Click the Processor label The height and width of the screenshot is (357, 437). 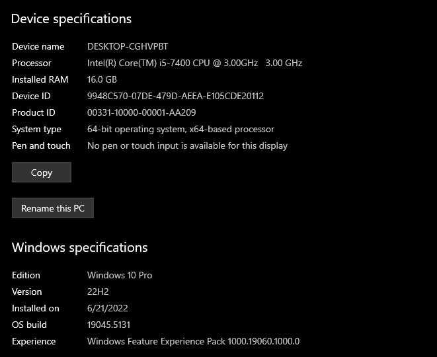click(x=32, y=63)
